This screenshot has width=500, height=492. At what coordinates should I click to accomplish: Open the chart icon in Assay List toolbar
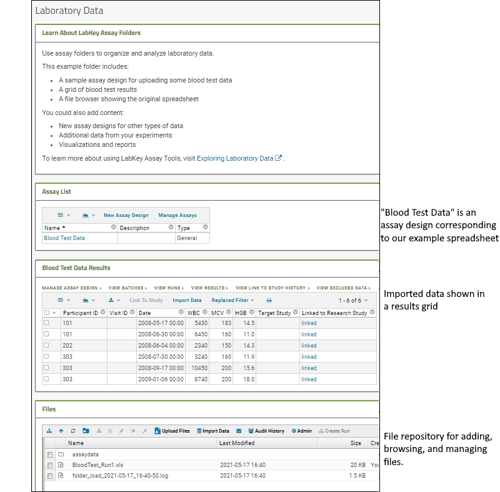tap(89, 215)
